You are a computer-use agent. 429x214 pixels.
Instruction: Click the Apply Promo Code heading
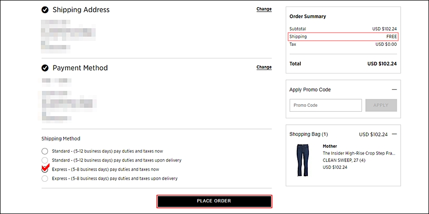(310, 90)
